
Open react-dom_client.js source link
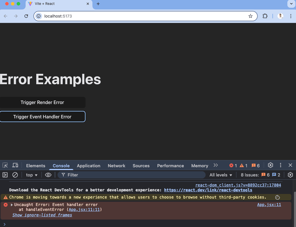[238, 185]
